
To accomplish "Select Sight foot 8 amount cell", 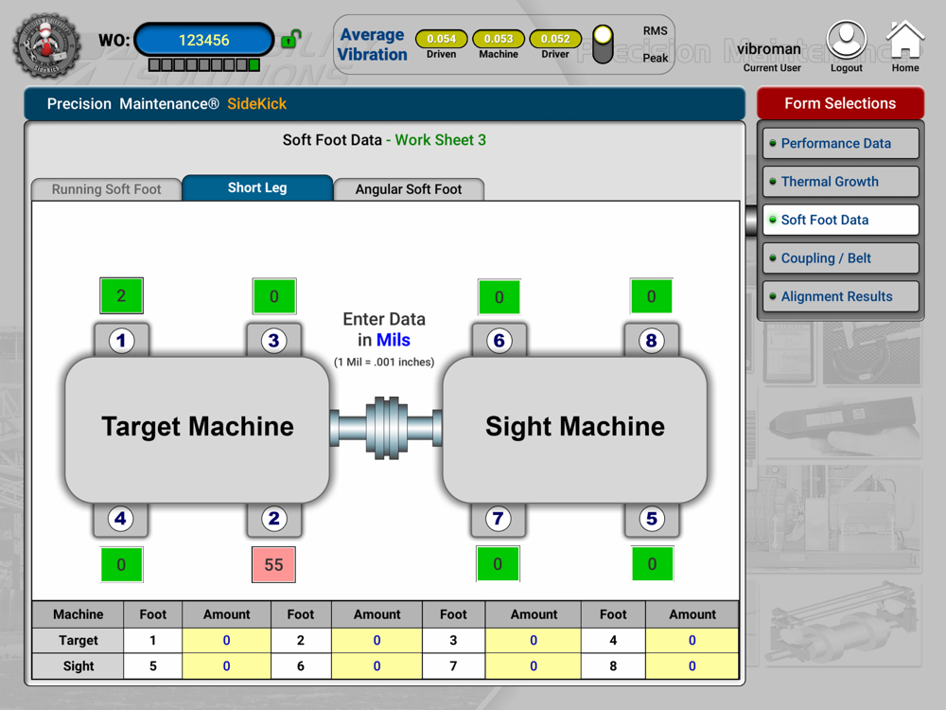I will [x=692, y=666].
